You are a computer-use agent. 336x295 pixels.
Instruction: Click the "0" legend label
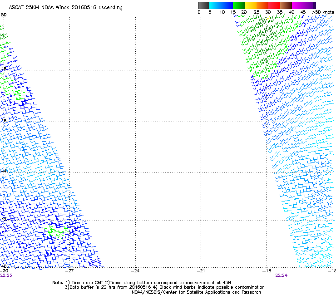pos(199,12)
